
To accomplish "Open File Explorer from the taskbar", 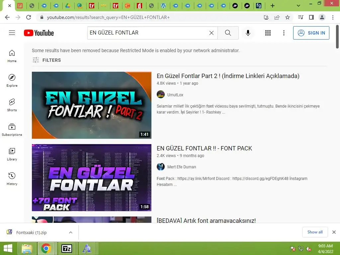I will click(27, 248).
